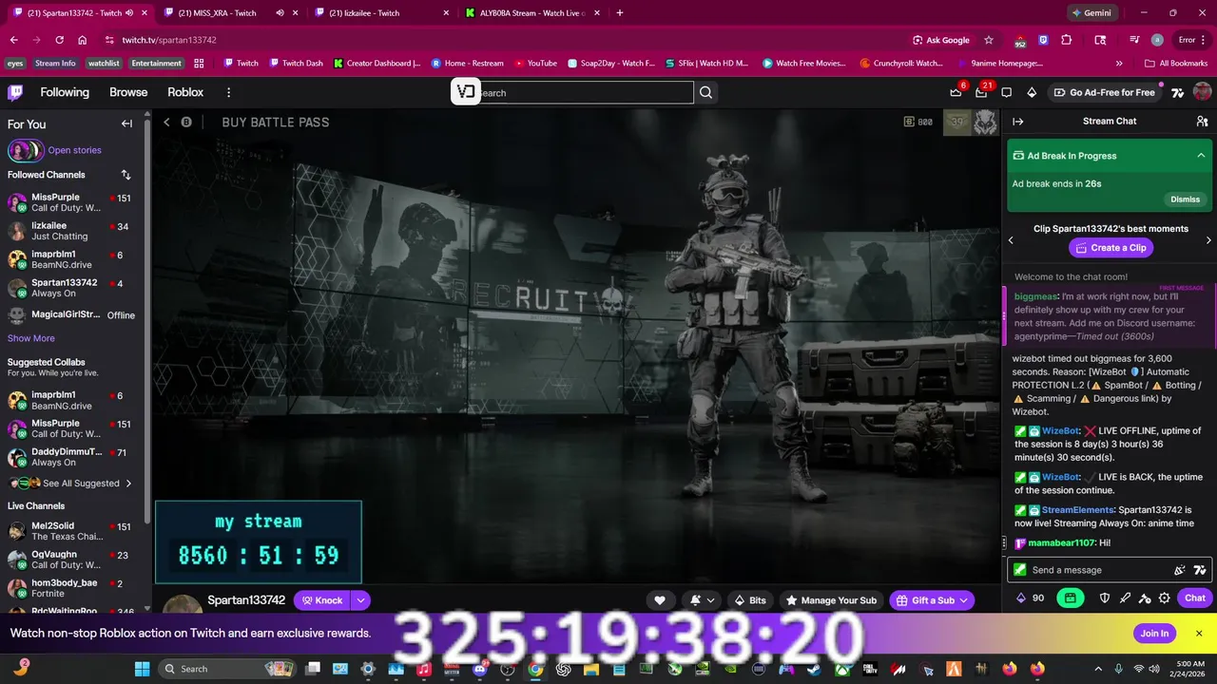Click Join In on the Roblox banner

click(x=1154, y=634)
